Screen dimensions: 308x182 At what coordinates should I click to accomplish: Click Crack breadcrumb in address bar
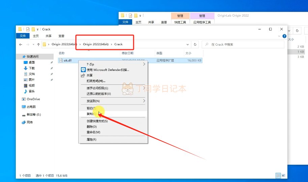pos(118,44)
